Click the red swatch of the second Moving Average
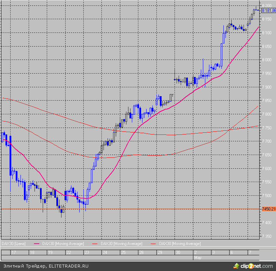This screenshot has height=271, width=276. 95,244
